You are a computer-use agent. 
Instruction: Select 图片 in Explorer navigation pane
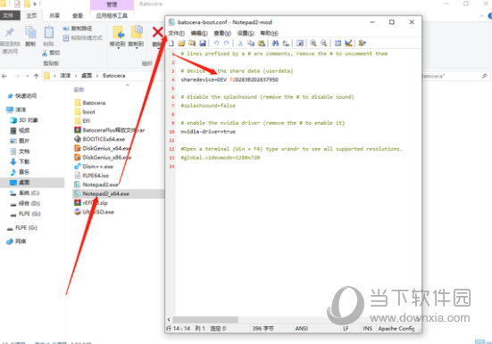tap(20, 141)
